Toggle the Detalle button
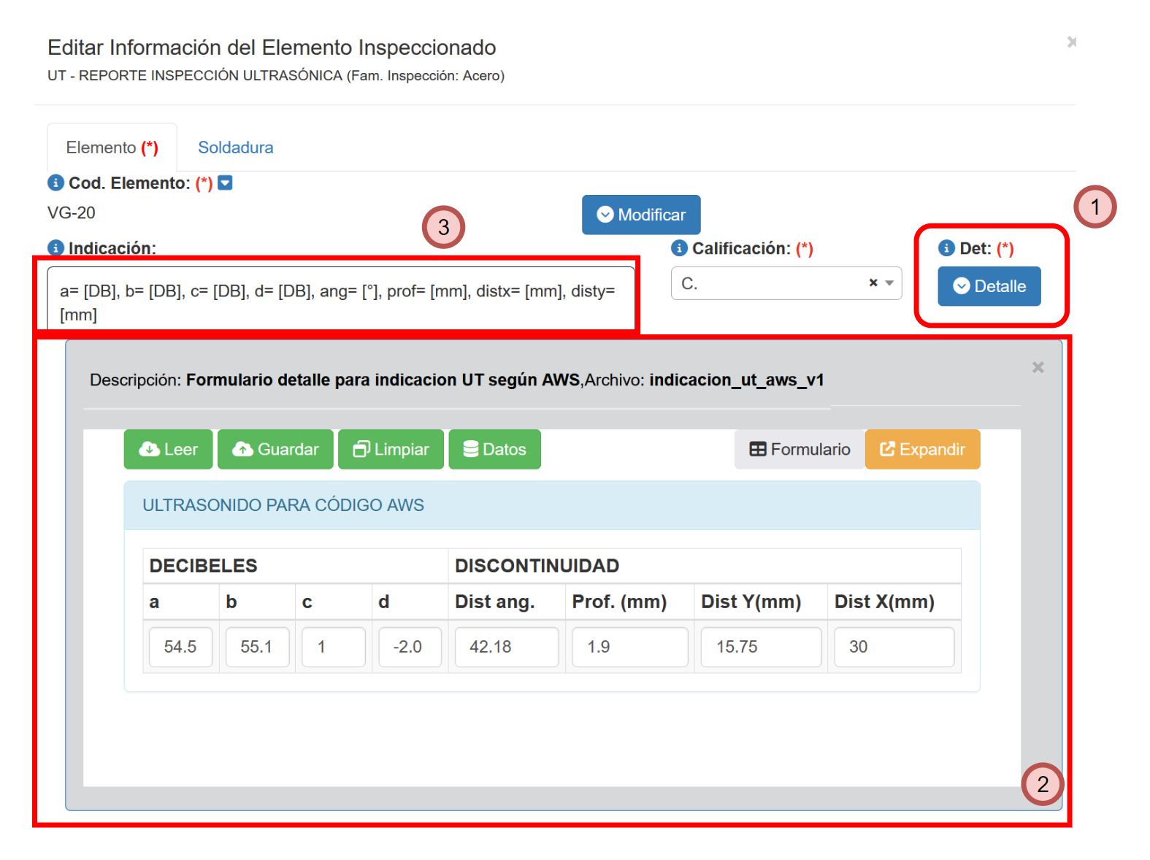The width and height of the screenshot is (1150, 860). tap(989, 286)
